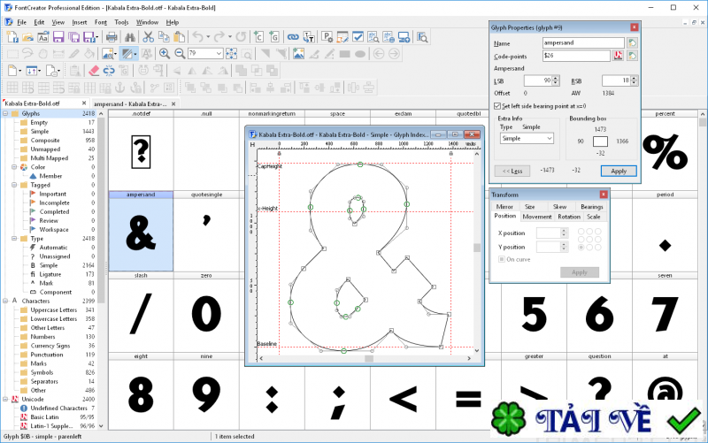Switch to the Rotation tab in Transform
The width and height of the screenshot is (708, 443).
pos(569,217)
